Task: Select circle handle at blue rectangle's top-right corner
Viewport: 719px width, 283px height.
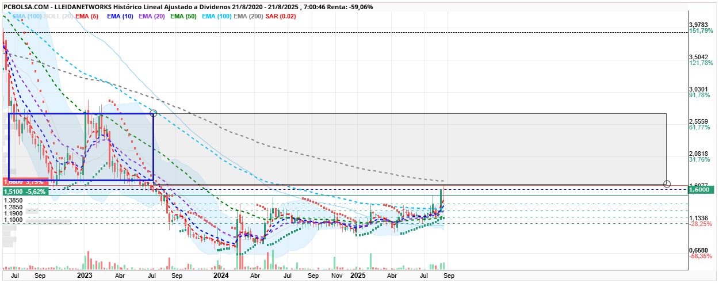Action: click(x=154, y=113)
